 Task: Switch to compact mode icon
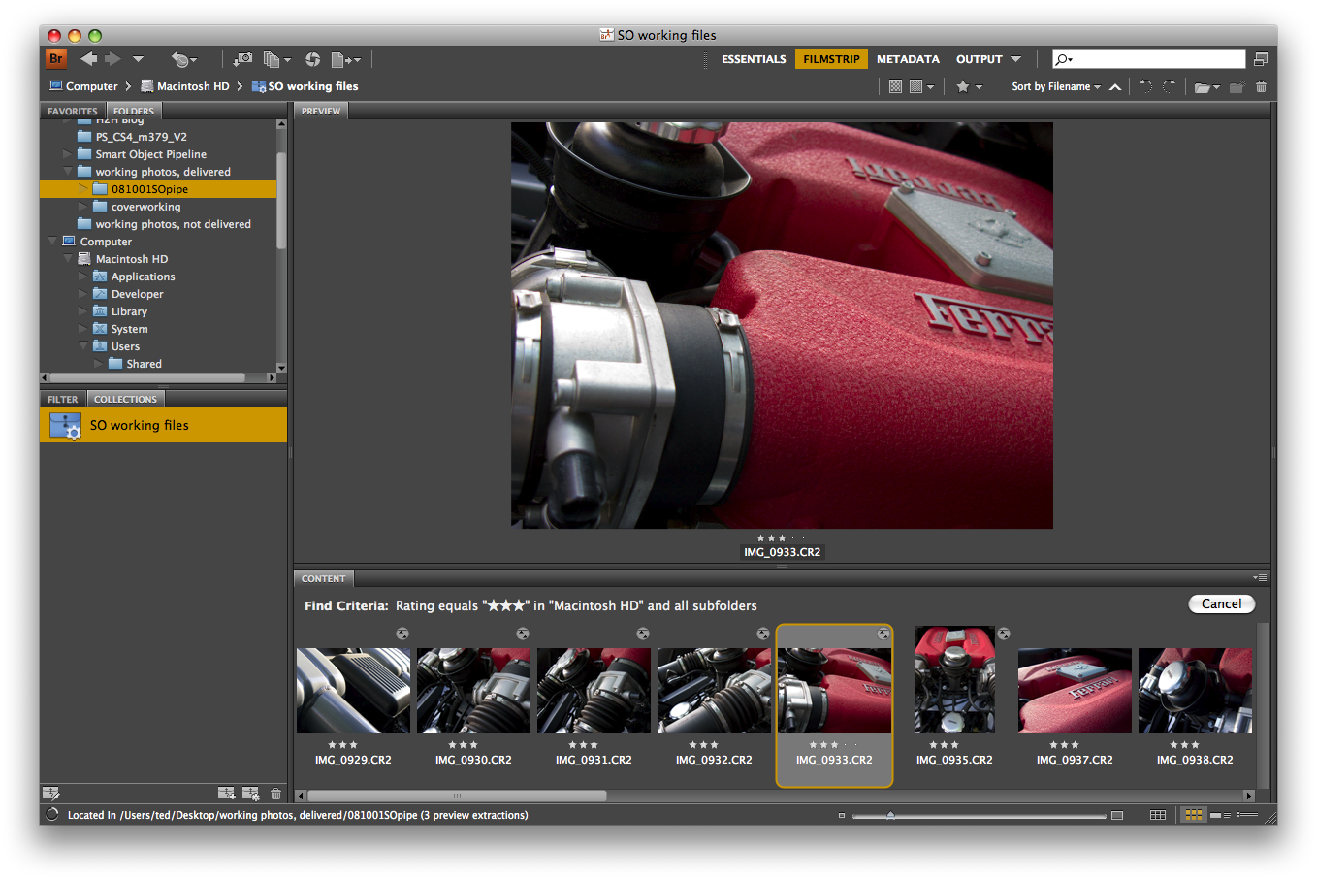click(1260, 59)
